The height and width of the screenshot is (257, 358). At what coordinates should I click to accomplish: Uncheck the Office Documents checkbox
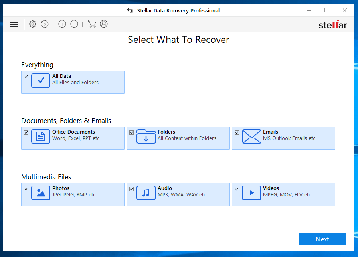click(26, 132)
